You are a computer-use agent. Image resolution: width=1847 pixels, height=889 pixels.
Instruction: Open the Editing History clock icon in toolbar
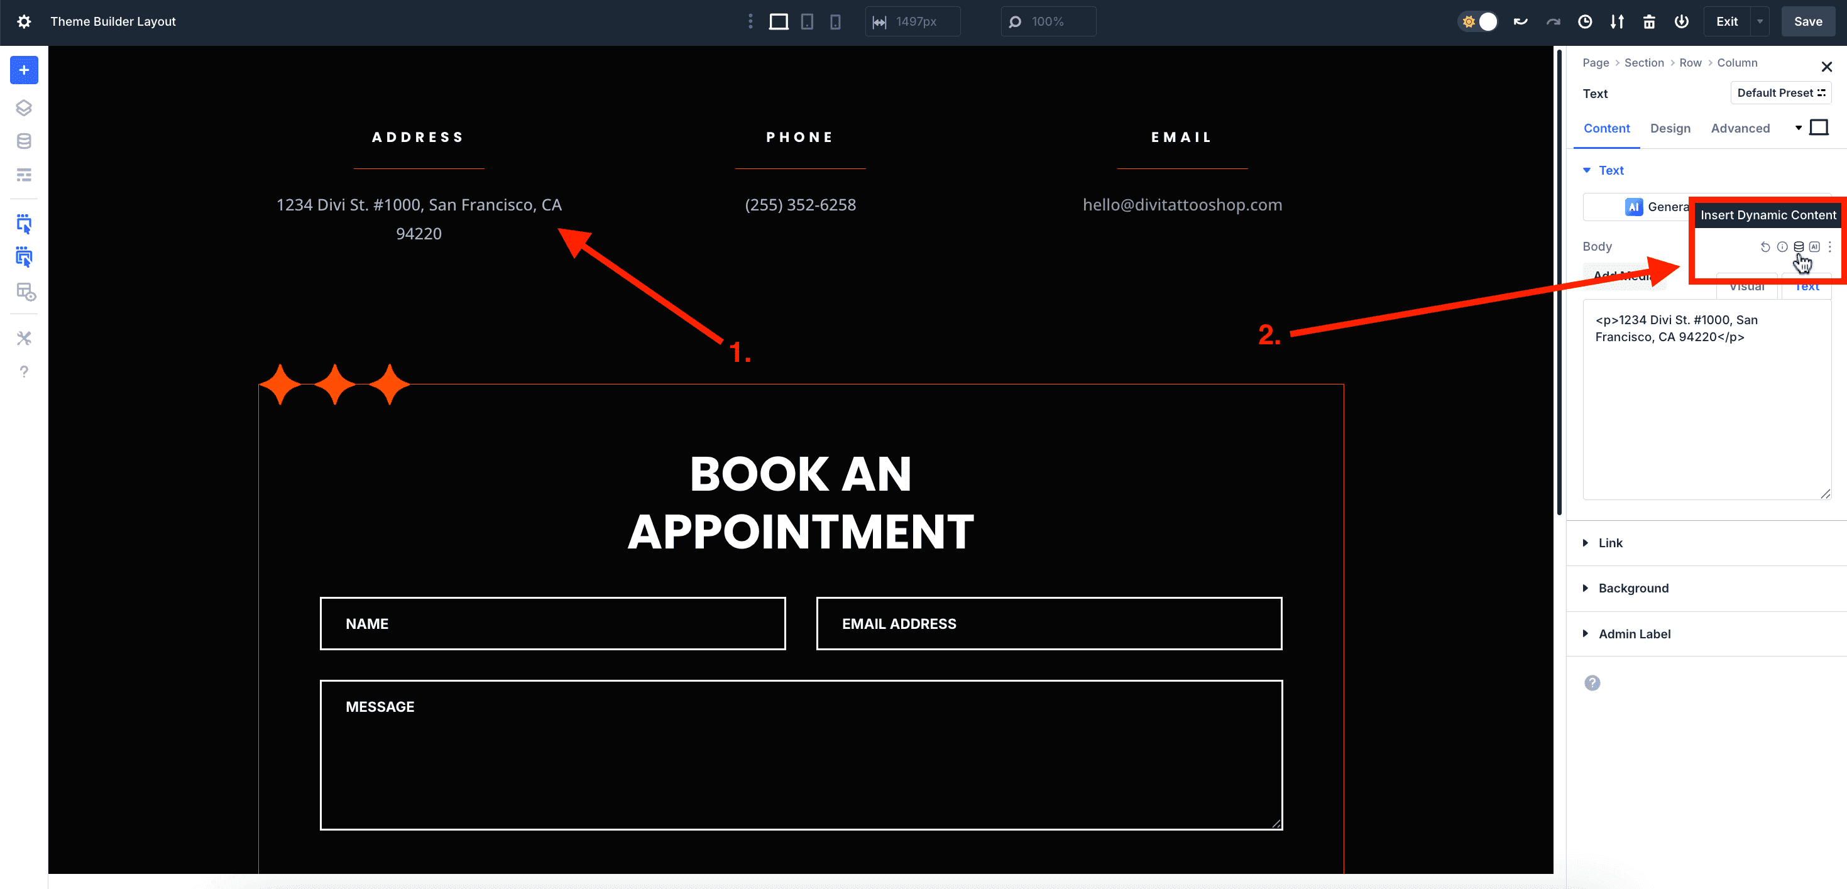[1586, 21]
